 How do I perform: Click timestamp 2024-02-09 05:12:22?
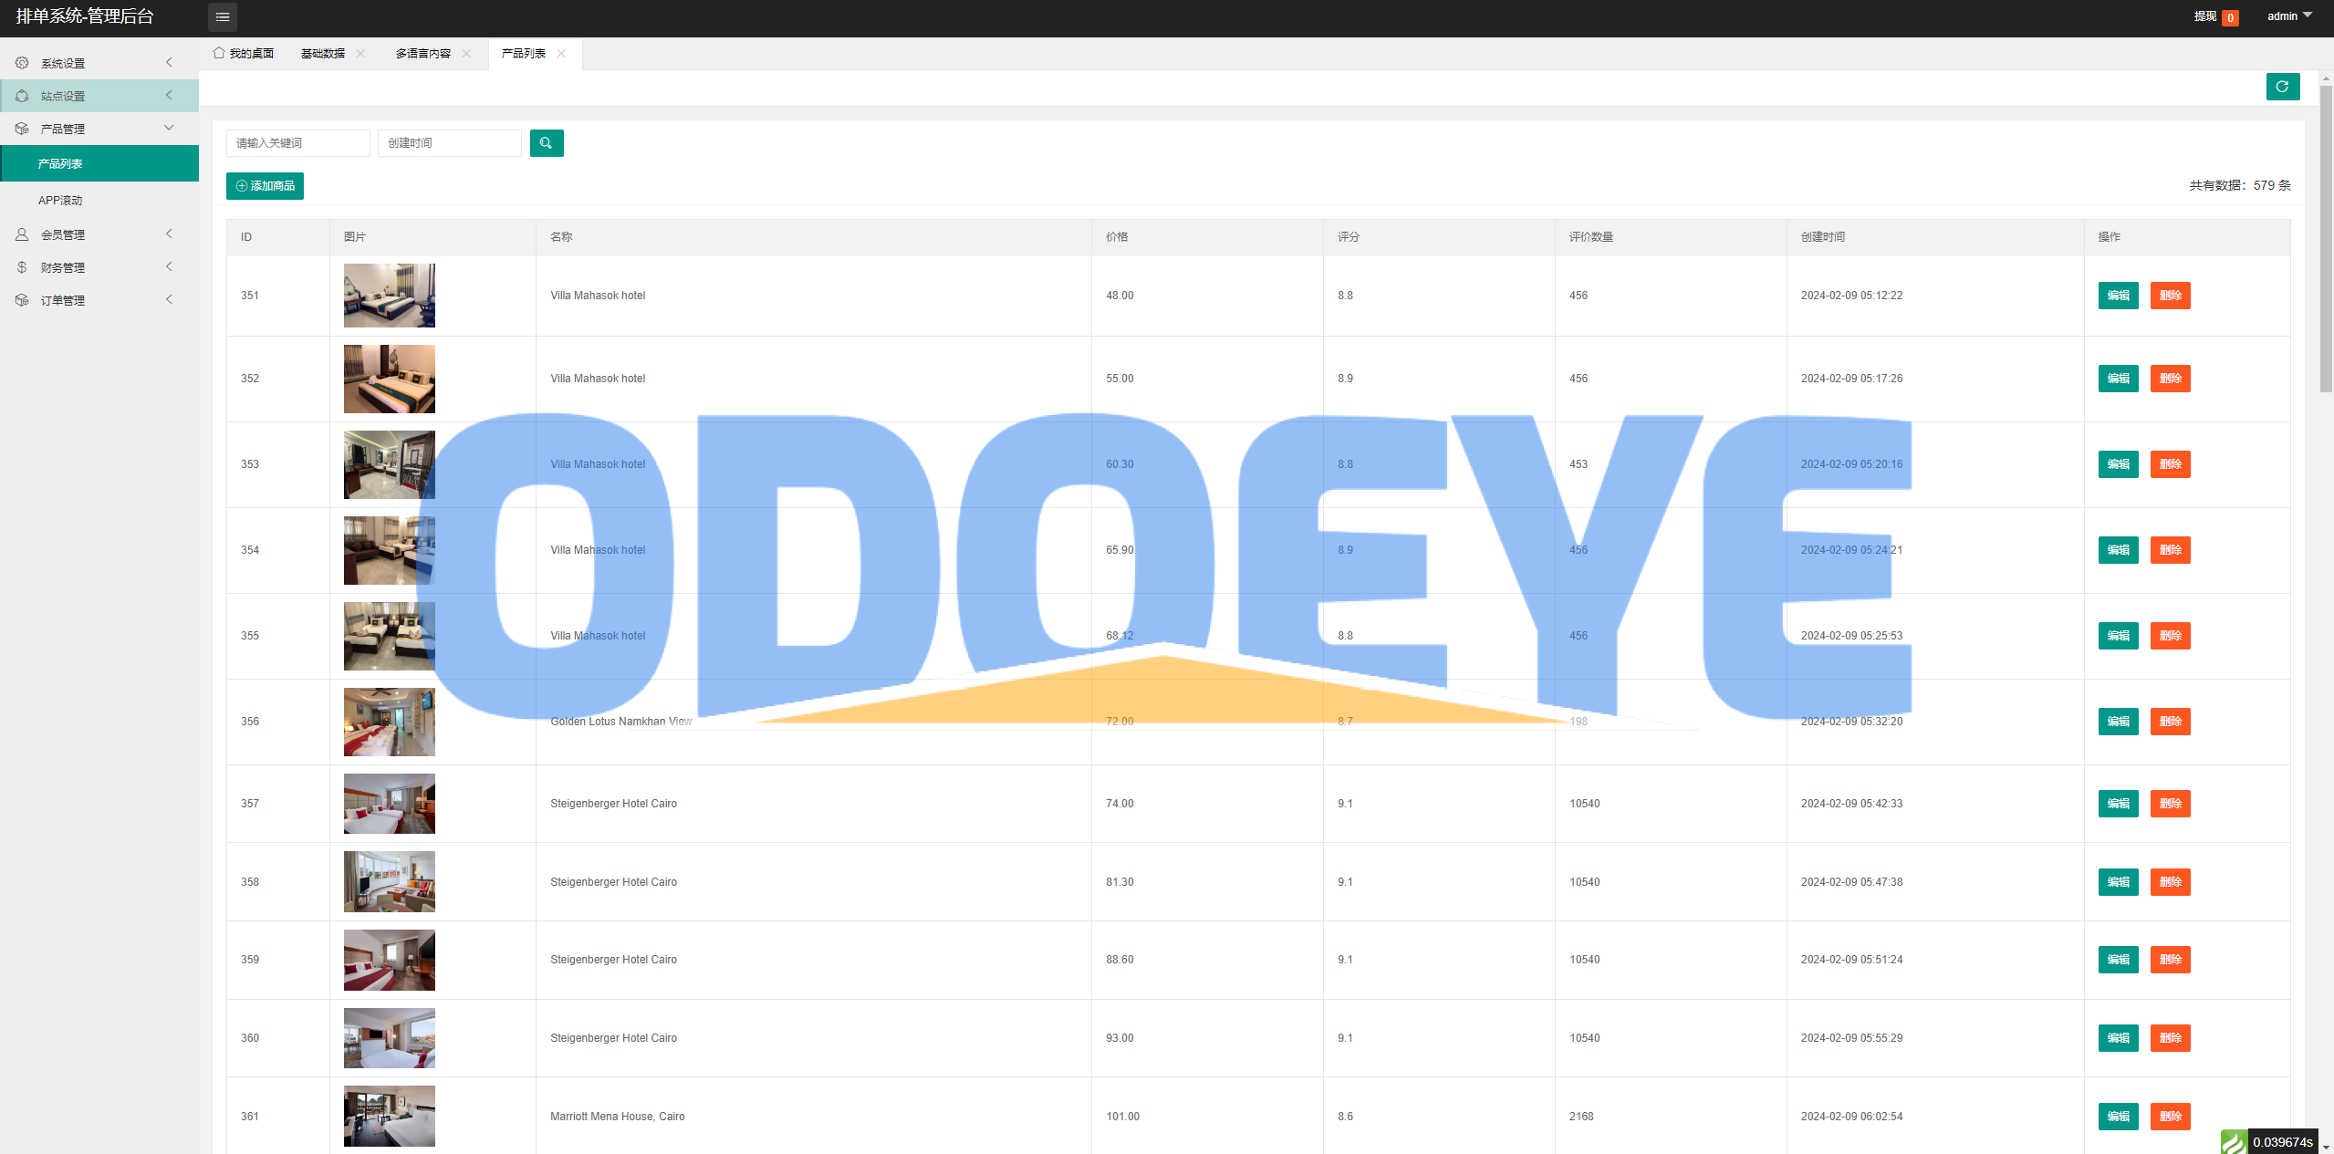click(1852, 296)
